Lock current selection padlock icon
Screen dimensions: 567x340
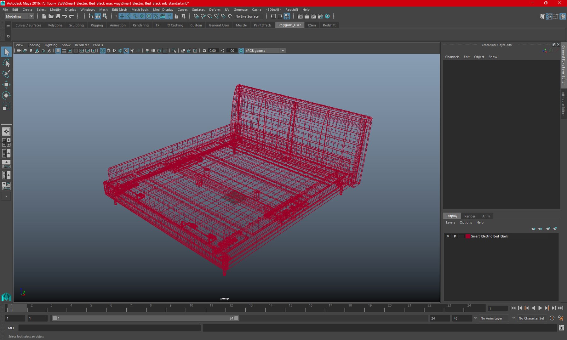[176, 16]
